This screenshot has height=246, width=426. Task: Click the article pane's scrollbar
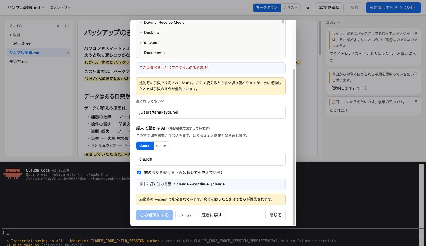tap(320, 38)
